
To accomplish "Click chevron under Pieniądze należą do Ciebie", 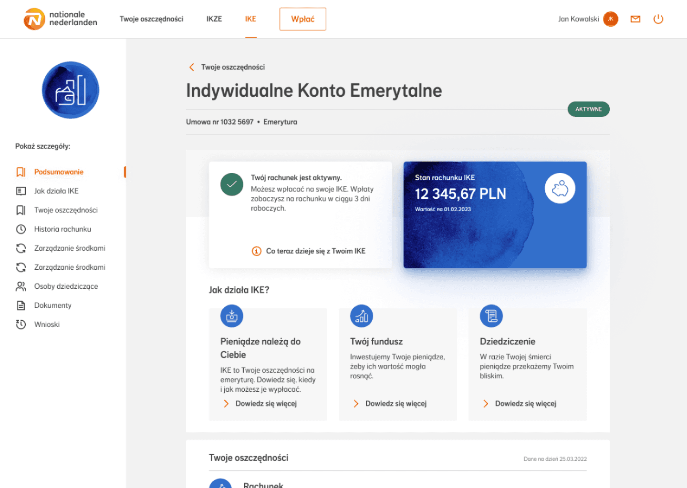I will click(226, 404).
